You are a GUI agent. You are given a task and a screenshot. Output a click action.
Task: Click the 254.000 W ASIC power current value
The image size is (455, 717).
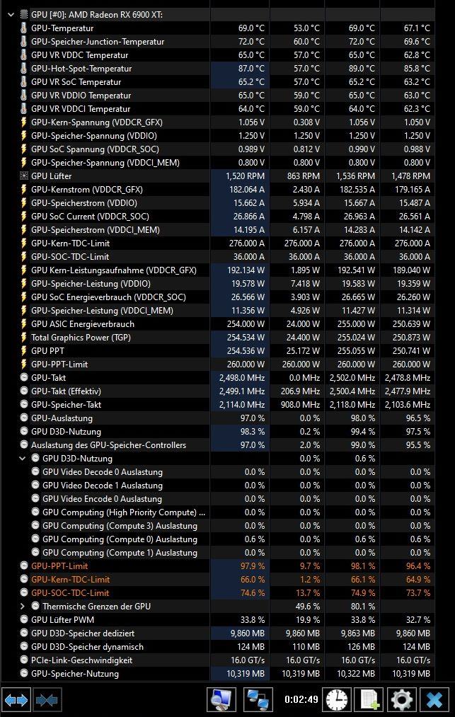coord(246,323)
